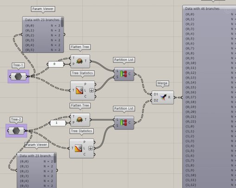Click the Tree-1 hexagon parameter icon
The image size is (236, 188).
click(x=18, y=77)
